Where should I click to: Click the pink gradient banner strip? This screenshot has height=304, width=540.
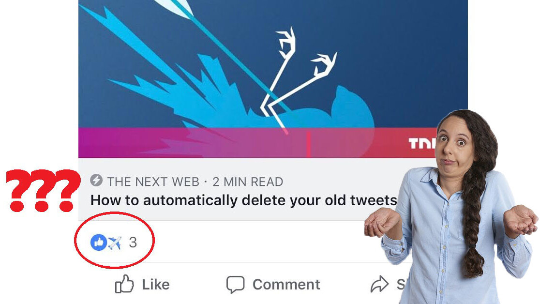tap(256, 143)
